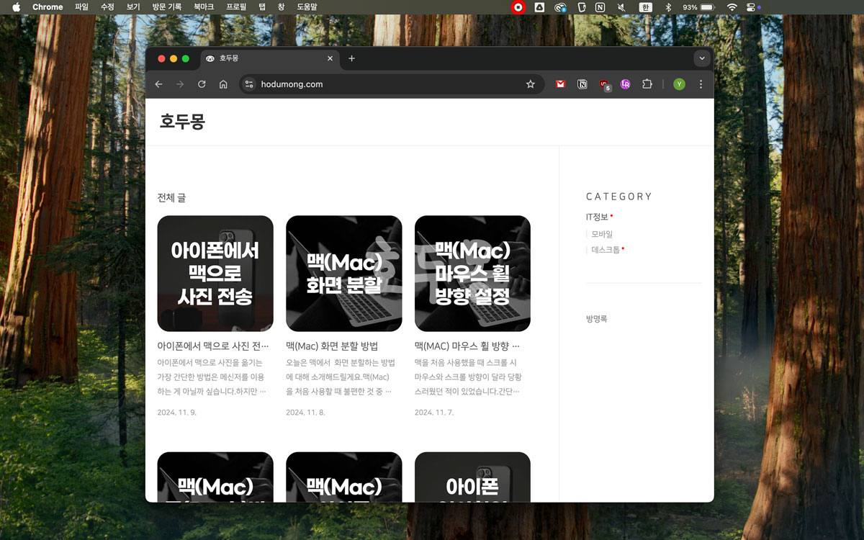This screenshot has width=864, height=540.
Task: Open the 창 menu
Action: tap(281, 7)
